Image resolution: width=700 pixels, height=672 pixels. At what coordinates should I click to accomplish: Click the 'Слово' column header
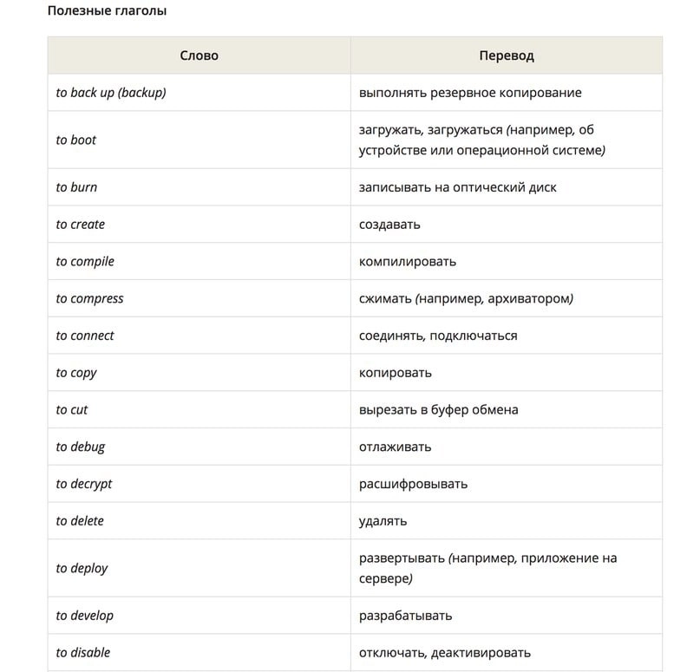coord(200,55)
